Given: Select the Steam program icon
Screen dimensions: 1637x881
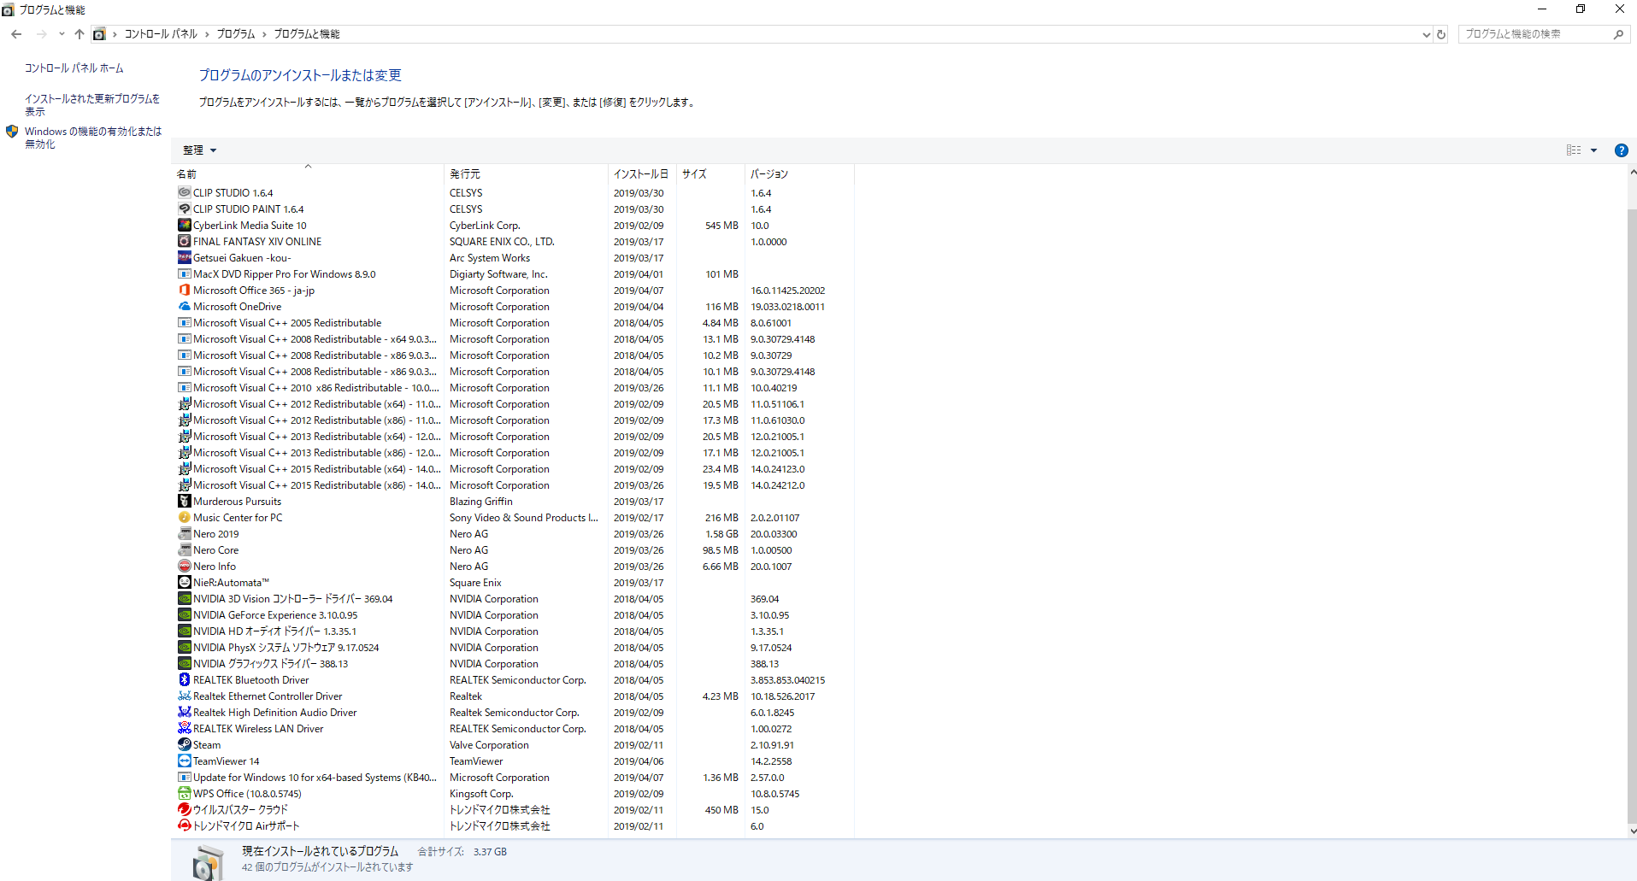Looking at the screenshot, I should coord(184,745).
